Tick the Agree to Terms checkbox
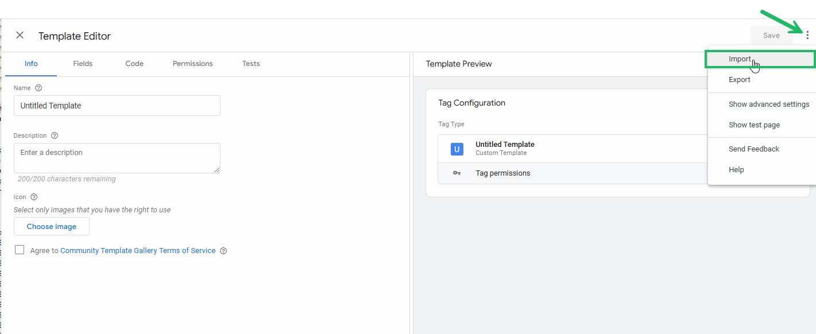 [20, 250]
